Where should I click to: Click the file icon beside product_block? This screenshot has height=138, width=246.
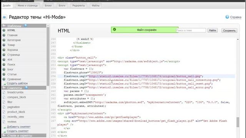point(4,112)
